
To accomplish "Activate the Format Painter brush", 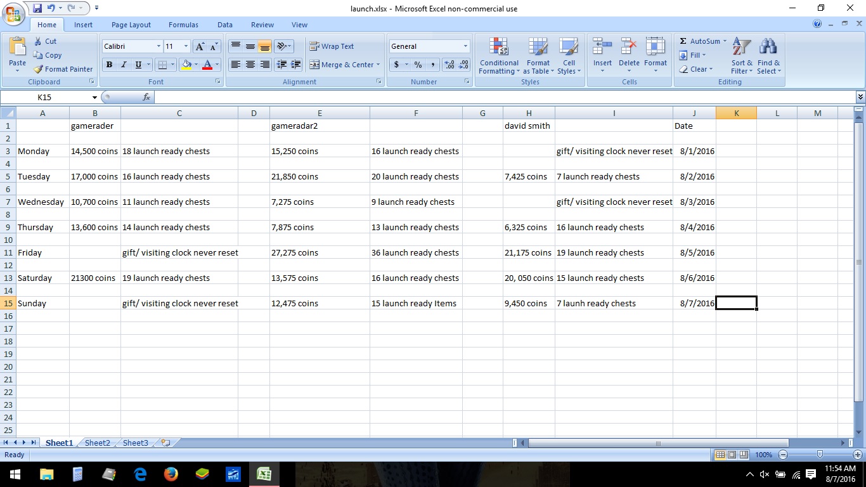I will pos(63,69).
